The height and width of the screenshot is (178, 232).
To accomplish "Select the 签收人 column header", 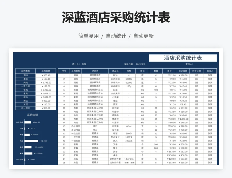I will pos(210,71).
